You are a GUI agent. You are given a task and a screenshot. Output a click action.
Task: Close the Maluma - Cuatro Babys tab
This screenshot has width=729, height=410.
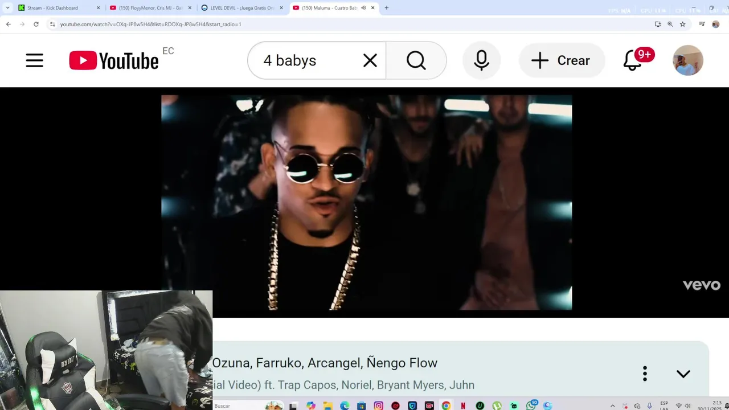point(373,8)
